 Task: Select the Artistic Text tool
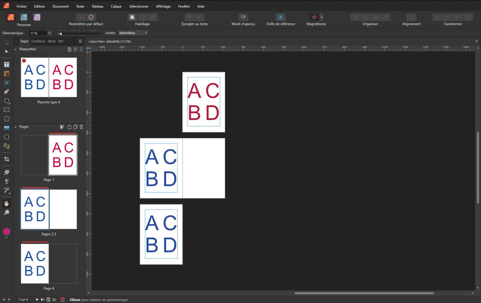pos(6,83)
